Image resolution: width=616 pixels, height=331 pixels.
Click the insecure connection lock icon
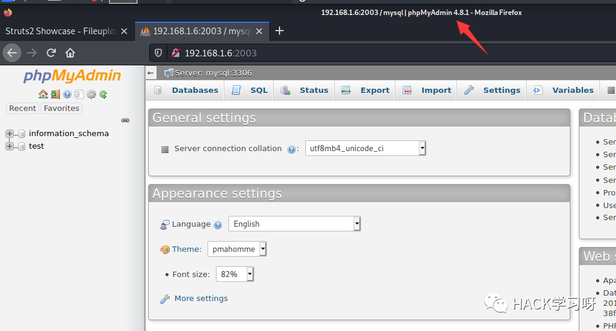pyautogui.click(x=176, y=53)
